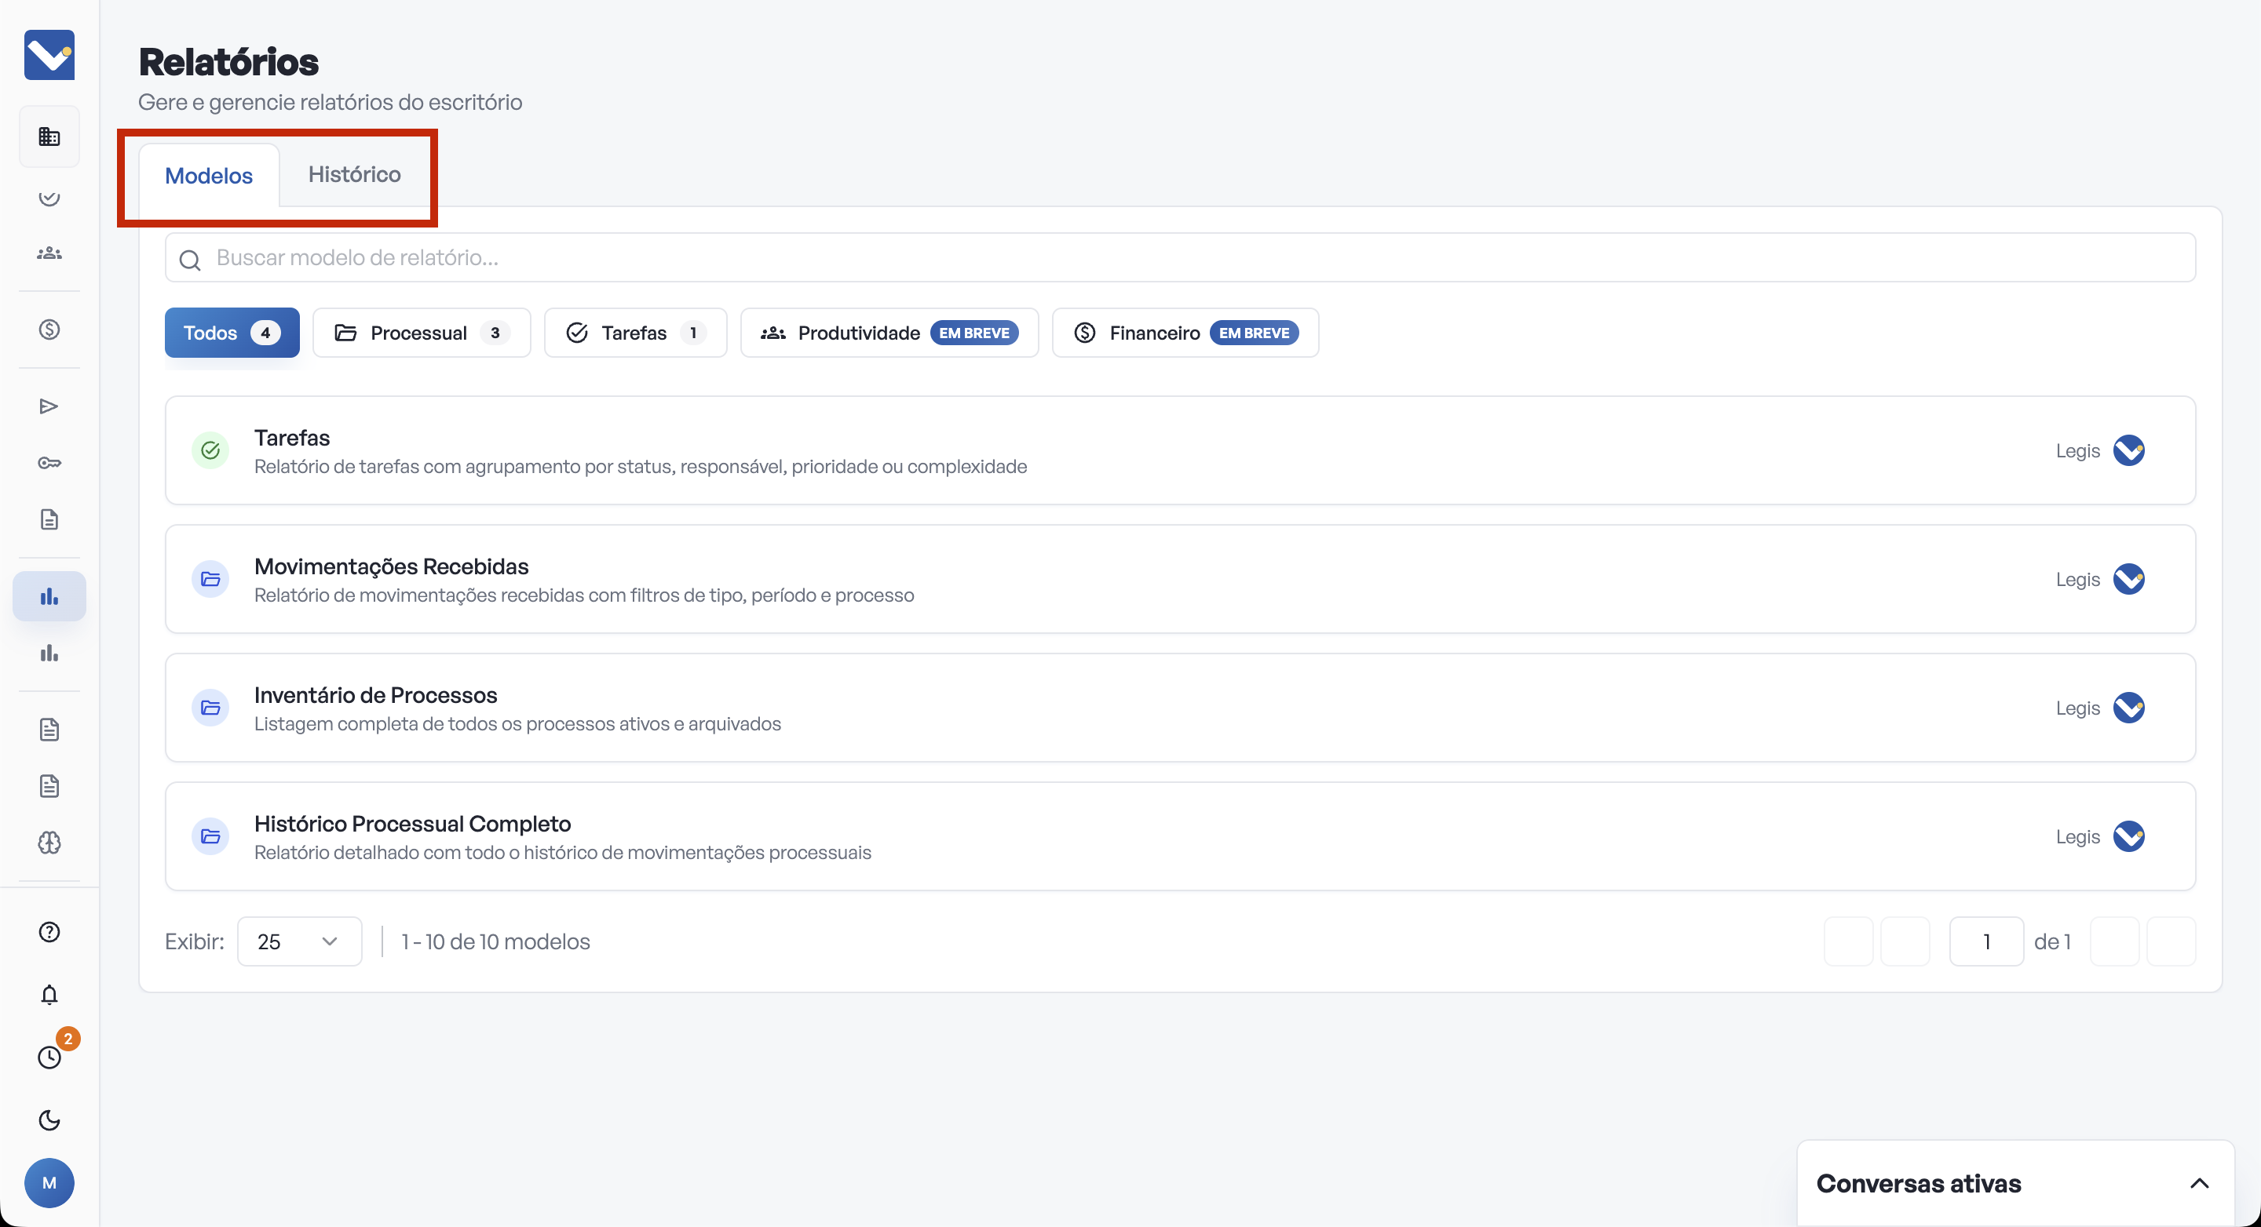
Task: Click the building dashboard sidebar icon
Action: click(49, 137)
